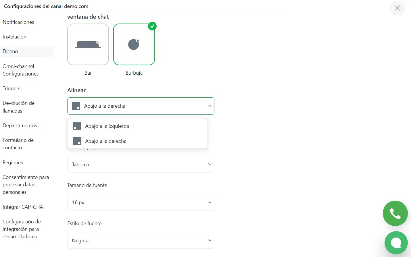The height and width of the screenshot is (257, 411).
Task: Open Omni-channel Configuraciones section
Action: (x=20, y=70)
